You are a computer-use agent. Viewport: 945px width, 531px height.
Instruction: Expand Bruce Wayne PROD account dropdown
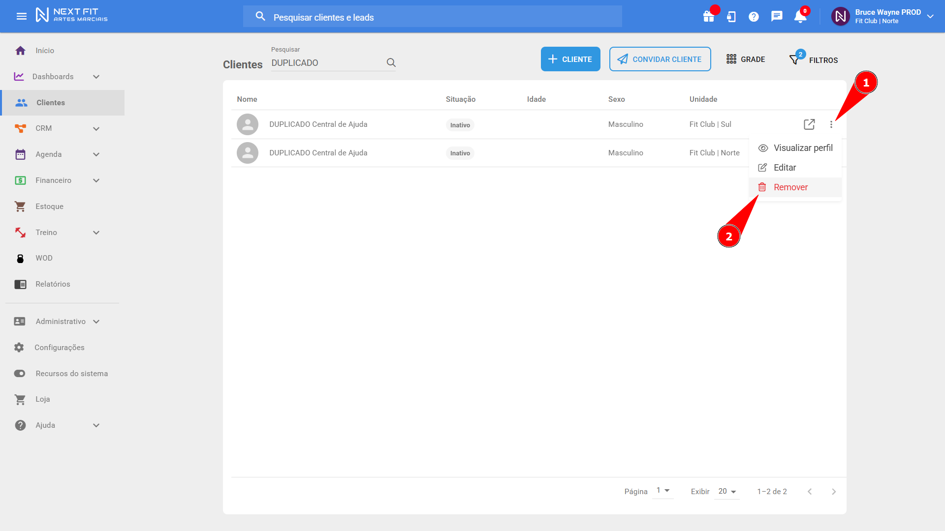coord(930,16)
